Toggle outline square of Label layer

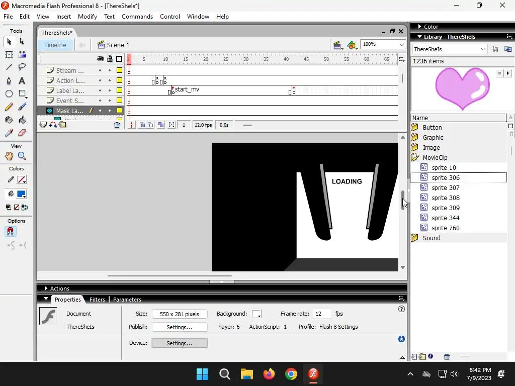(x=120, y=90)
